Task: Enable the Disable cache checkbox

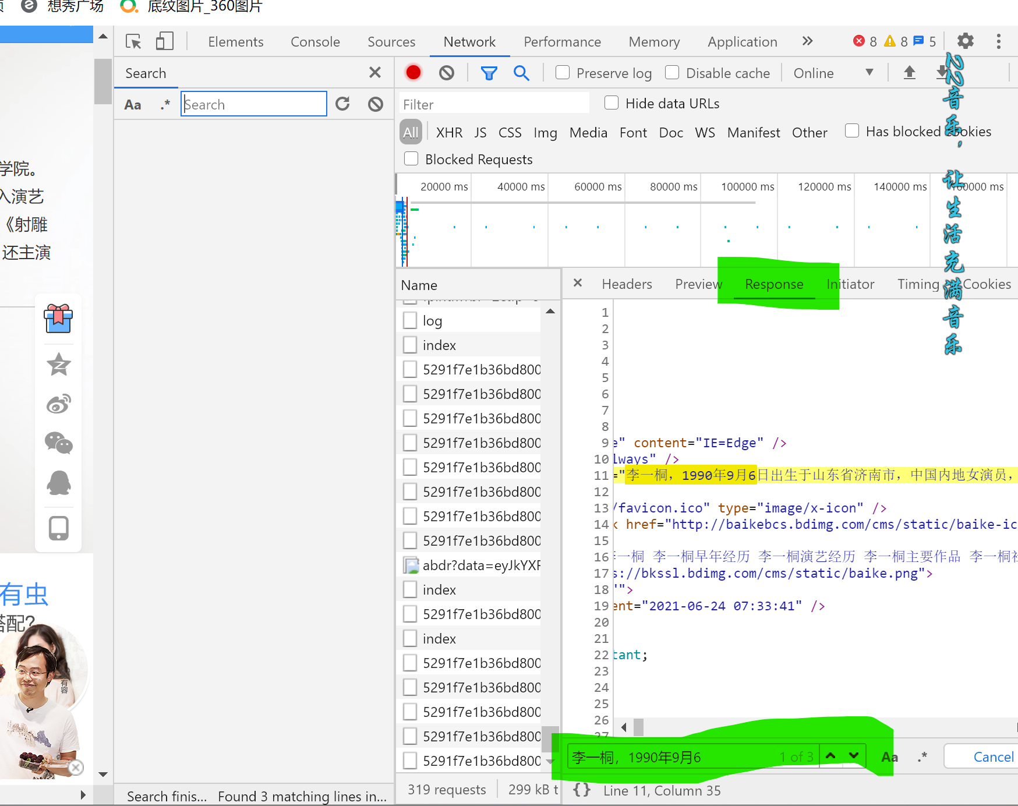Action: (x=672, y=72)
